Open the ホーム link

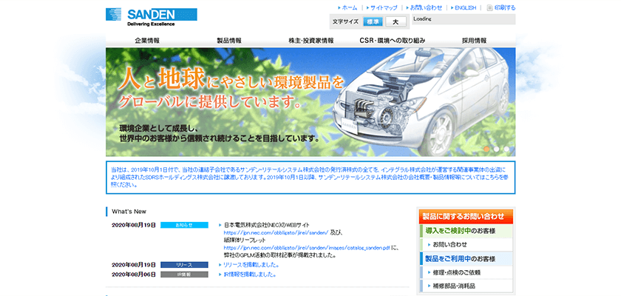[349, 7]
